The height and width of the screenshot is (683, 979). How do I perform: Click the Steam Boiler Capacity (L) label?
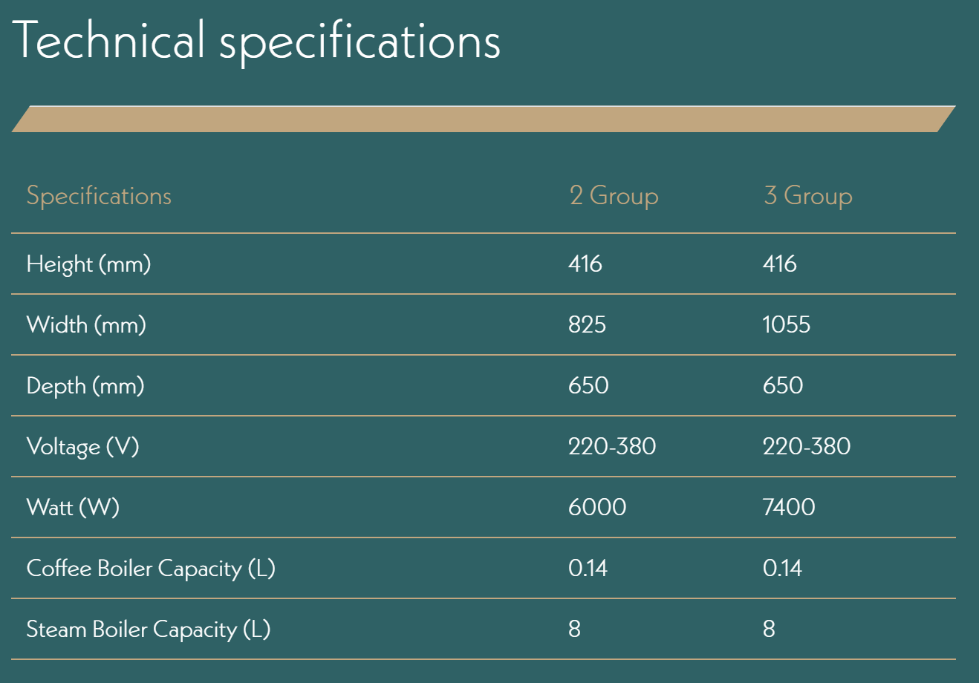pos(149,630)
